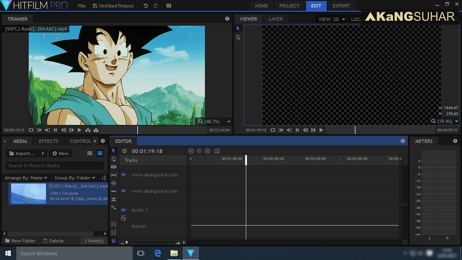
Task: Click the keyframe toggle circle in the Editor
Action: point(199,151)
